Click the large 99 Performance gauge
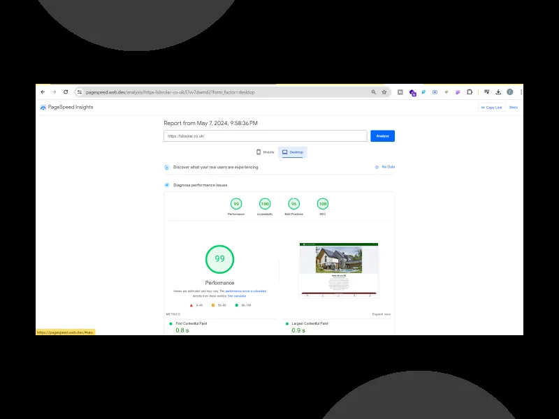 coord(219,259)
